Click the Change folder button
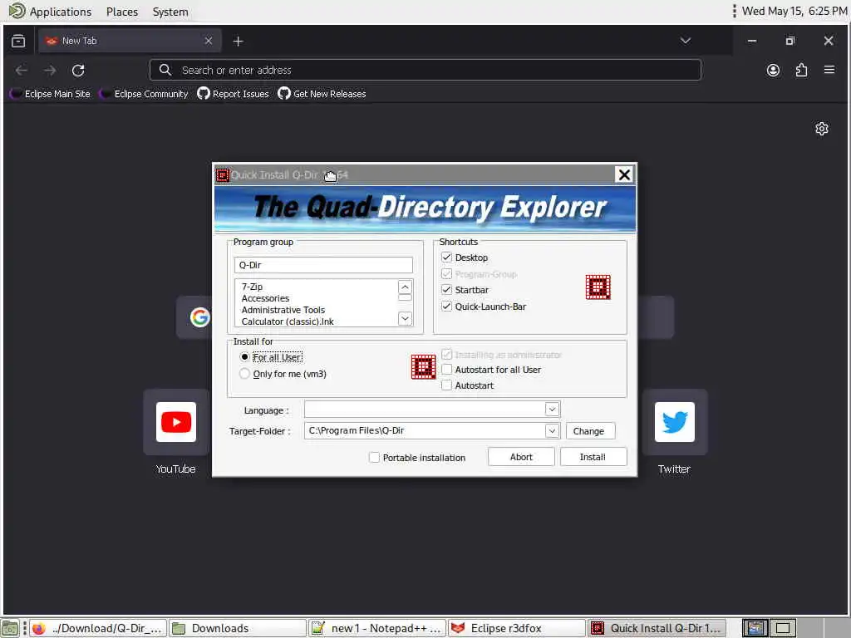Screen dimensions: 851x638 (x=589, y=431)
